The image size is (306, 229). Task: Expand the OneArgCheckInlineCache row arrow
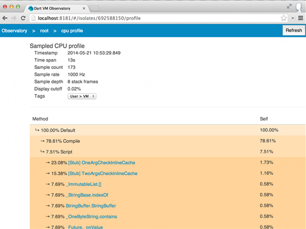(x=48, y=162)
